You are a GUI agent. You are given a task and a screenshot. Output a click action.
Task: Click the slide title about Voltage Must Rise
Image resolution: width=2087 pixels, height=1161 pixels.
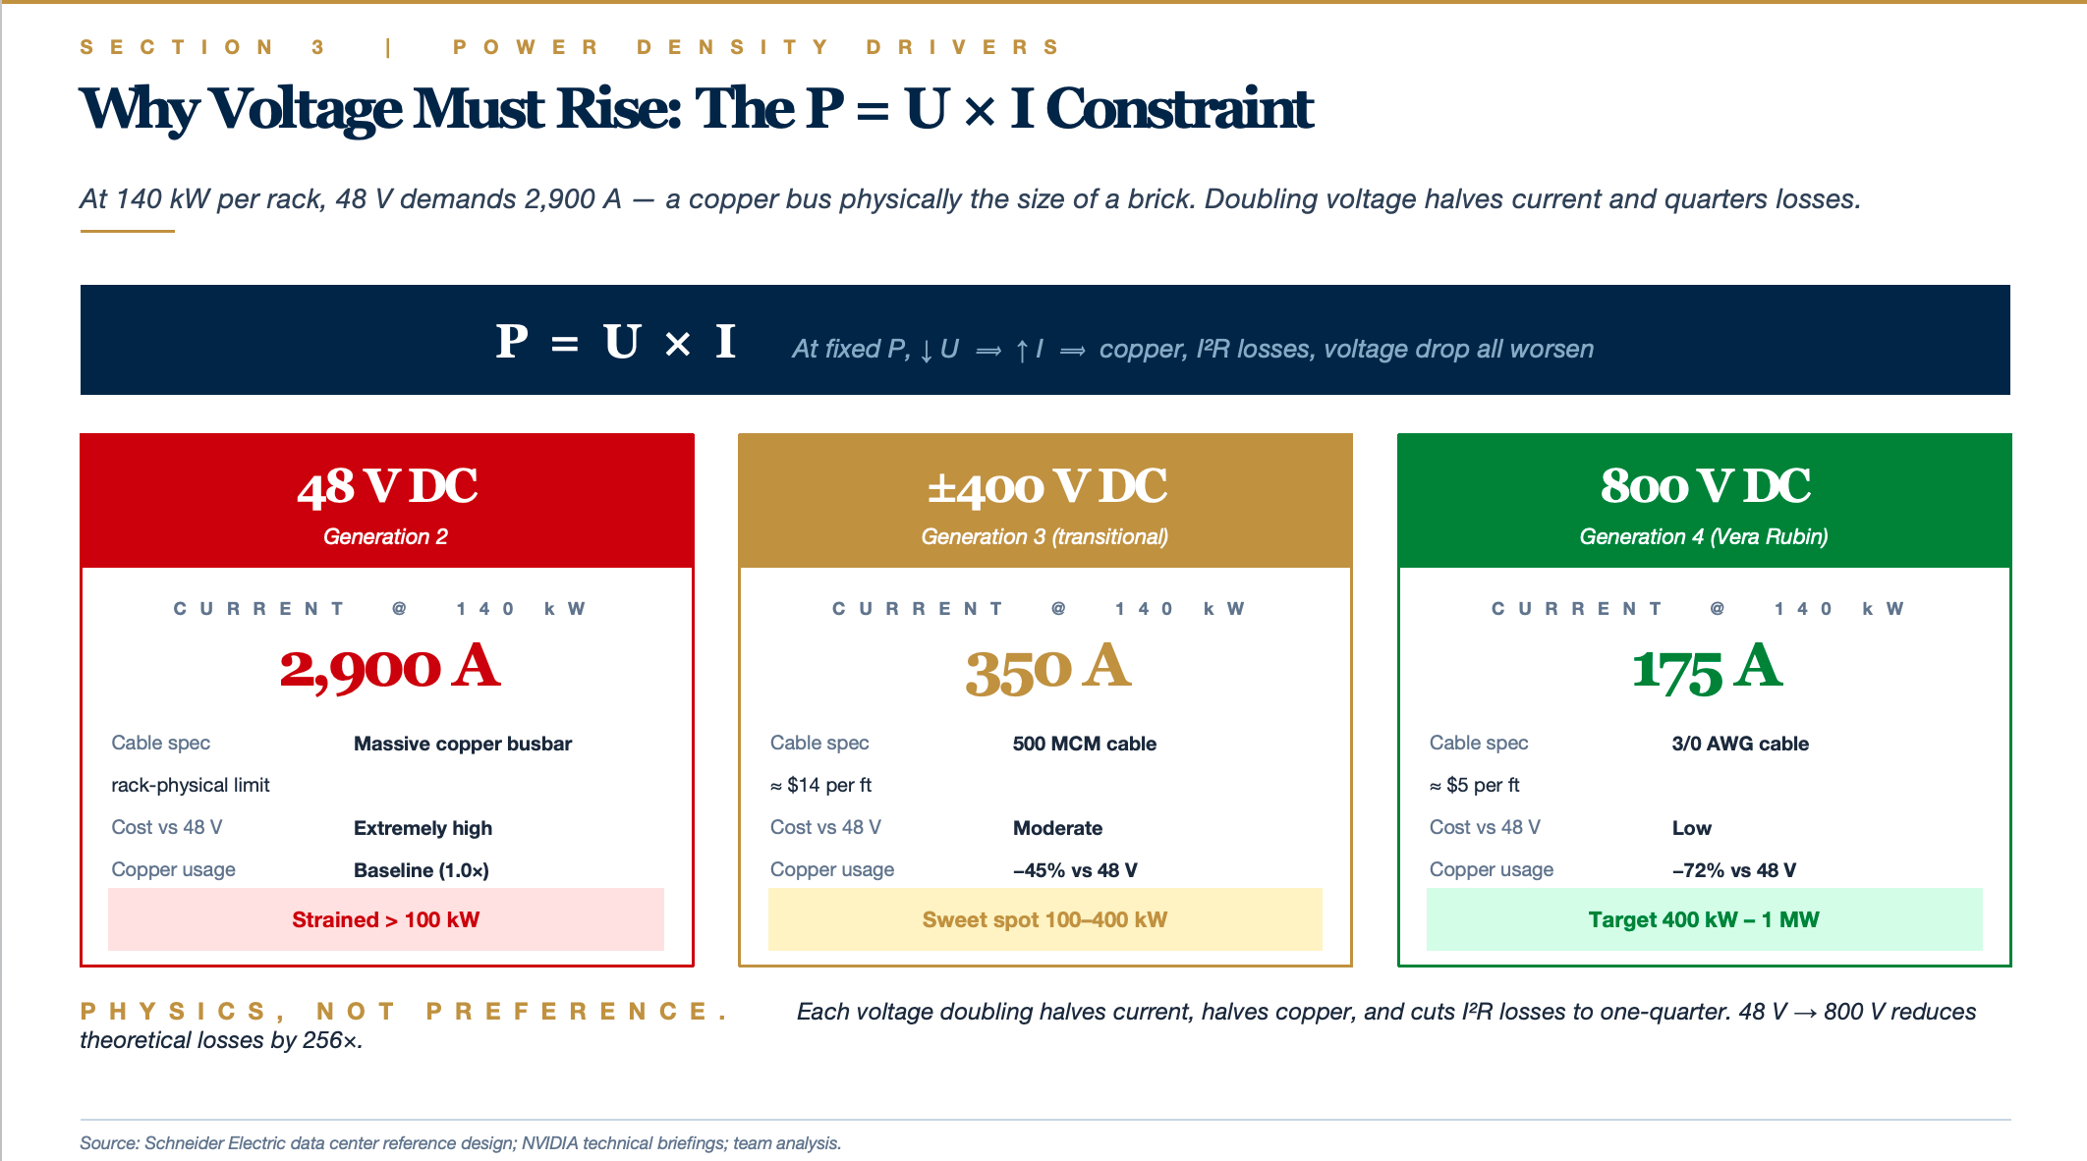[x=696, y=108]
